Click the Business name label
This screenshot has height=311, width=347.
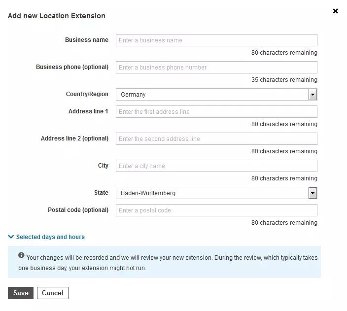(86, 40)
